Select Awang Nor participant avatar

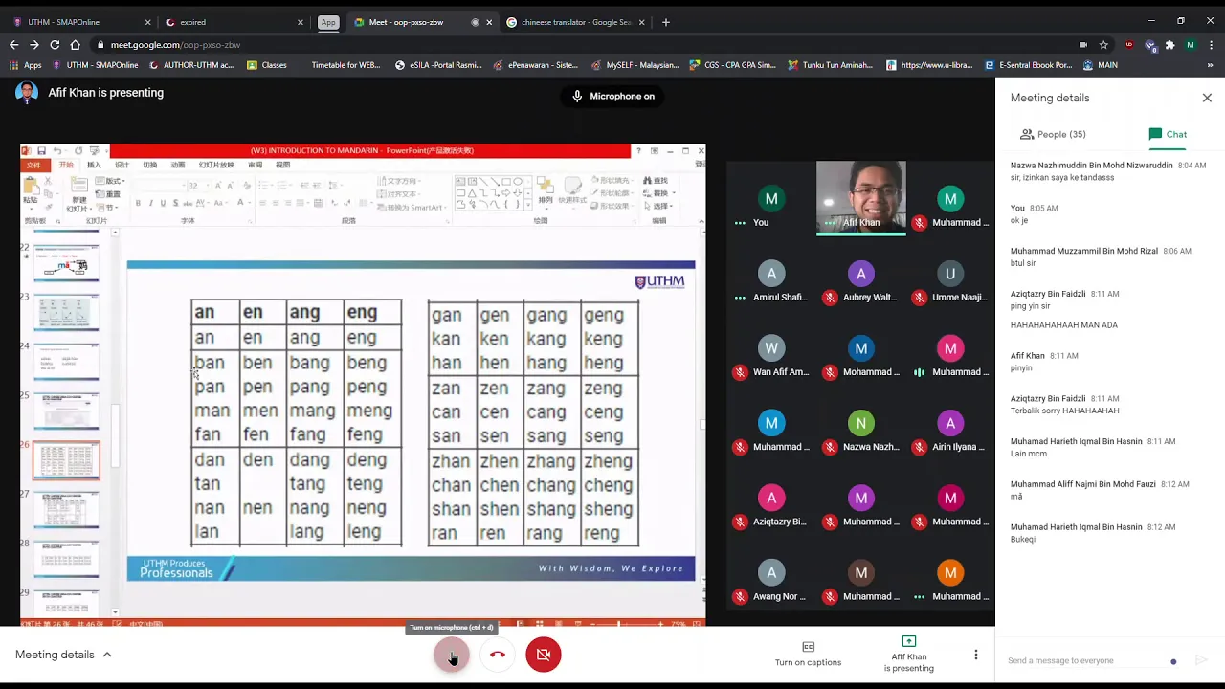[x=771, y=572]
